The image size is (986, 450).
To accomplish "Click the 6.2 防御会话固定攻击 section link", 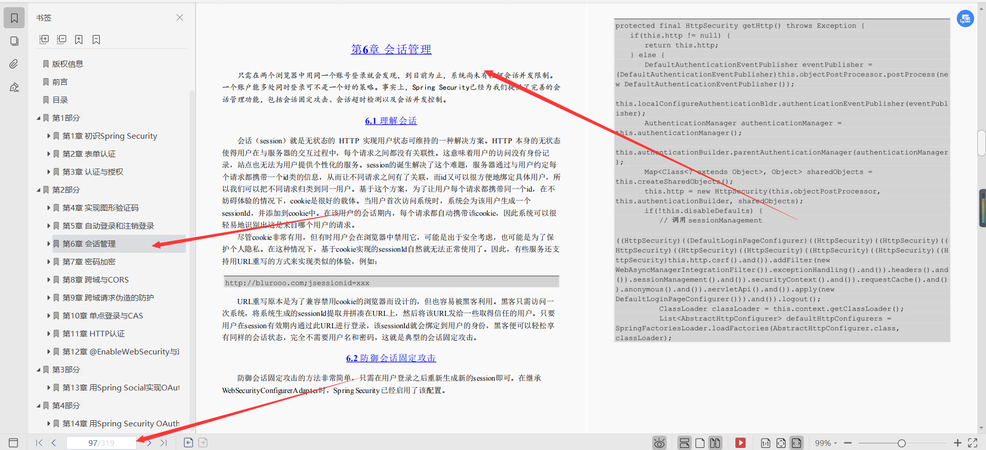I will click(x=391, y=358).
